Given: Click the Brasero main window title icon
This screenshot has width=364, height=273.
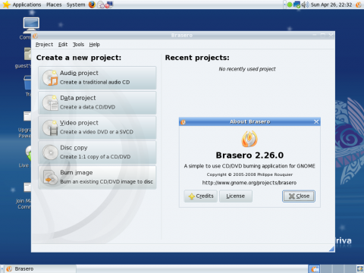Looking at the screenshot, I should [35, 36].
